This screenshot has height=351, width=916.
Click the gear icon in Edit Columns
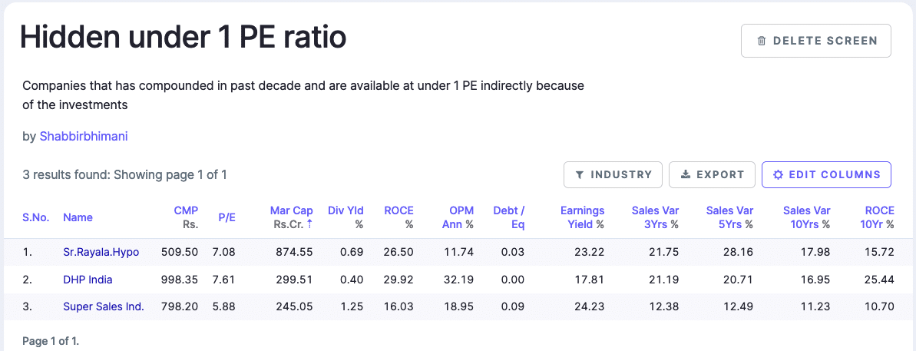click(x=778, y=174)
